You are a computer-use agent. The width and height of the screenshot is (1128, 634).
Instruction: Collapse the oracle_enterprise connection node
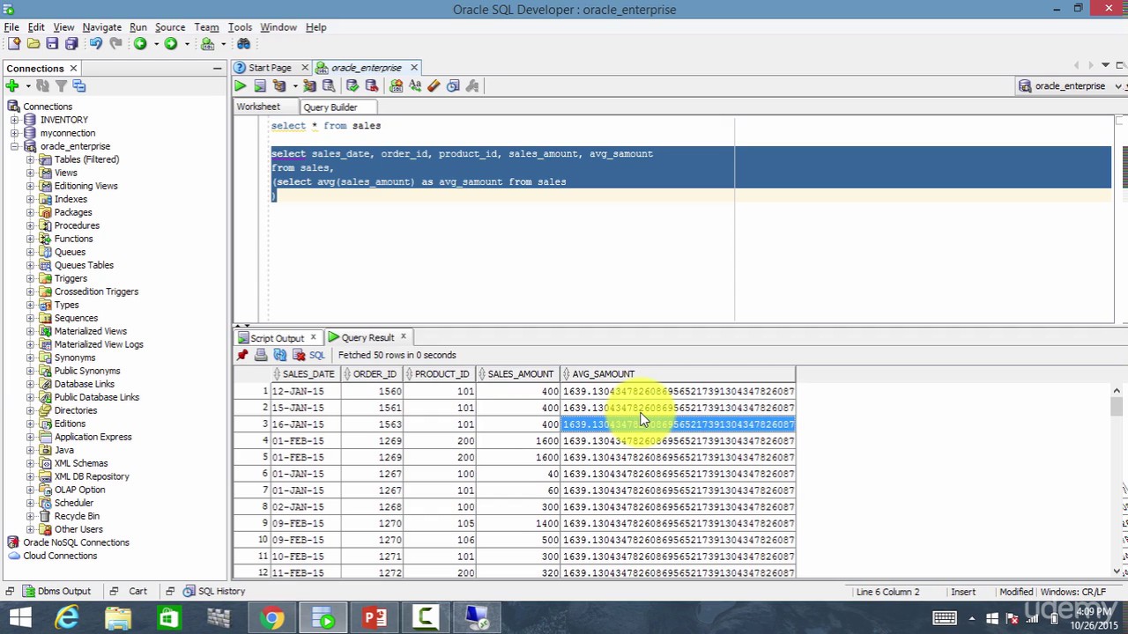[x=14, y=146]
